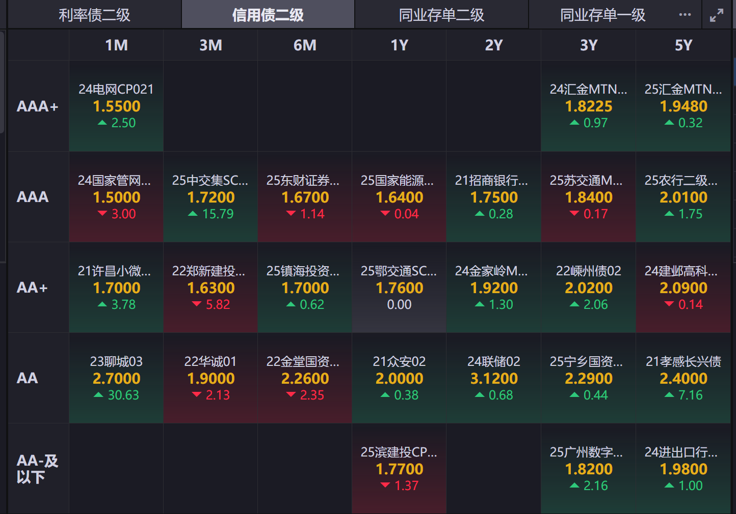Open the 24电网CP021 bond cell
This screenshot has height=514, width=736.
coord(116,106)
